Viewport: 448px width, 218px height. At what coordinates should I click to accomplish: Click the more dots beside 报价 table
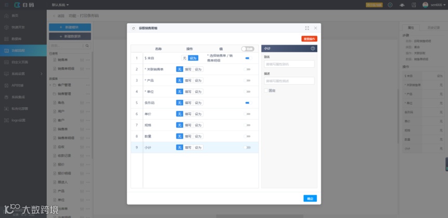pos(88,165)
